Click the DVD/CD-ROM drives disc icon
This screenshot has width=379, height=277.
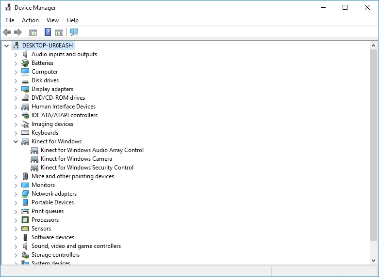click(x=25, y=98)
